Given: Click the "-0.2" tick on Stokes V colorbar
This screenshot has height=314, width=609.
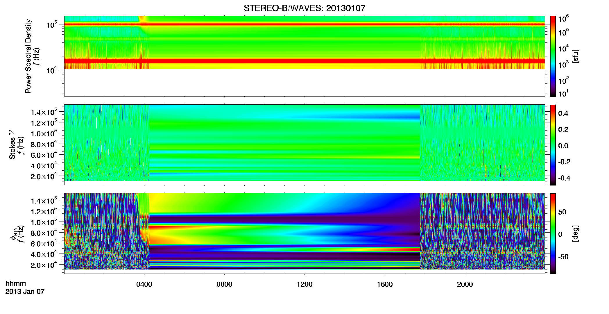Looking at the screenshot, I should click(564, 162).
